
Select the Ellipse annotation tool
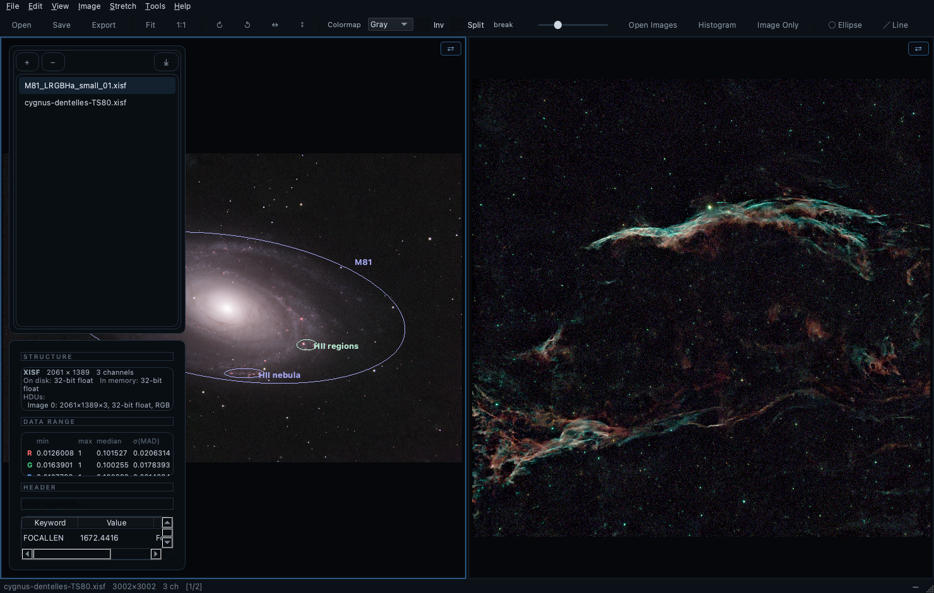coord(845,25)
